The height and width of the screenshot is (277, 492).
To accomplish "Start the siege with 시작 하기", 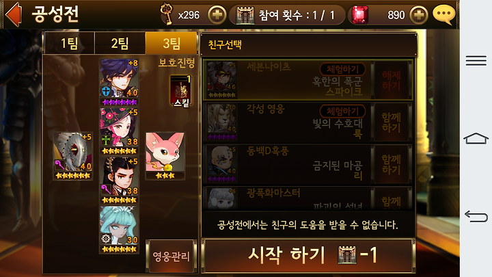I will click(x=309, y=255).
